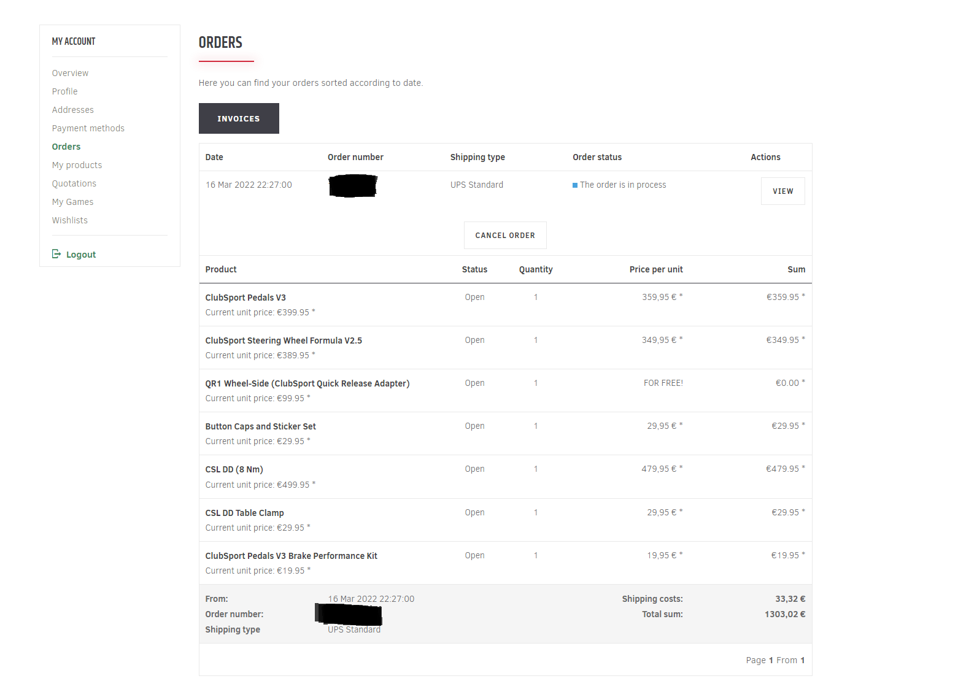Click the order date 16 Mar 2022 row
This screenshot has width=958, height=700.
pos(249,185)
